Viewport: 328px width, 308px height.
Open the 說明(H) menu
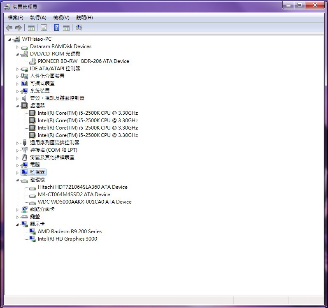tap(84, 18)
